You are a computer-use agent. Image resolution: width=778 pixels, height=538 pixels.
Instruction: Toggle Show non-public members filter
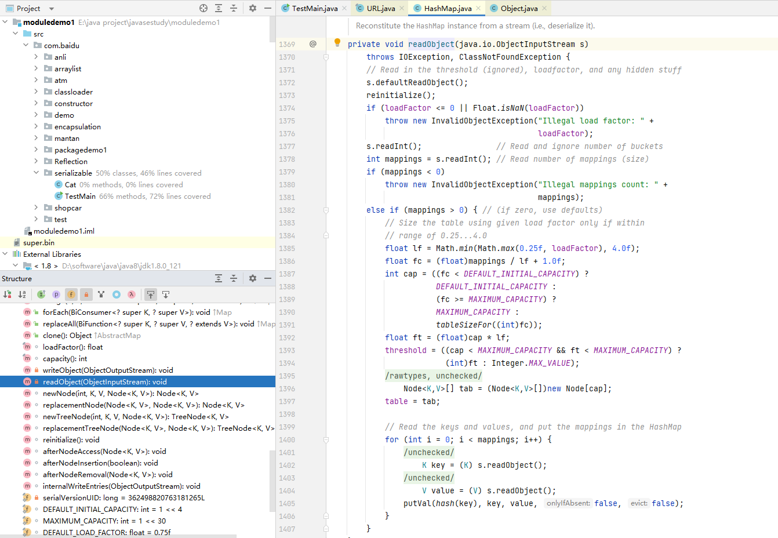coord(86,295)
